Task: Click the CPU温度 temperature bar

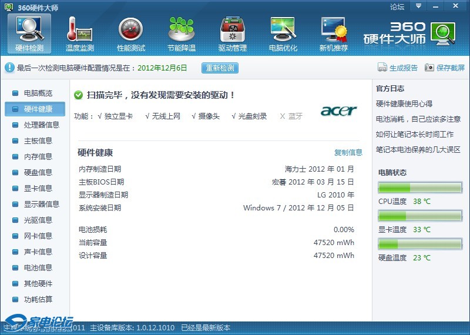Action: coord(420,187)
